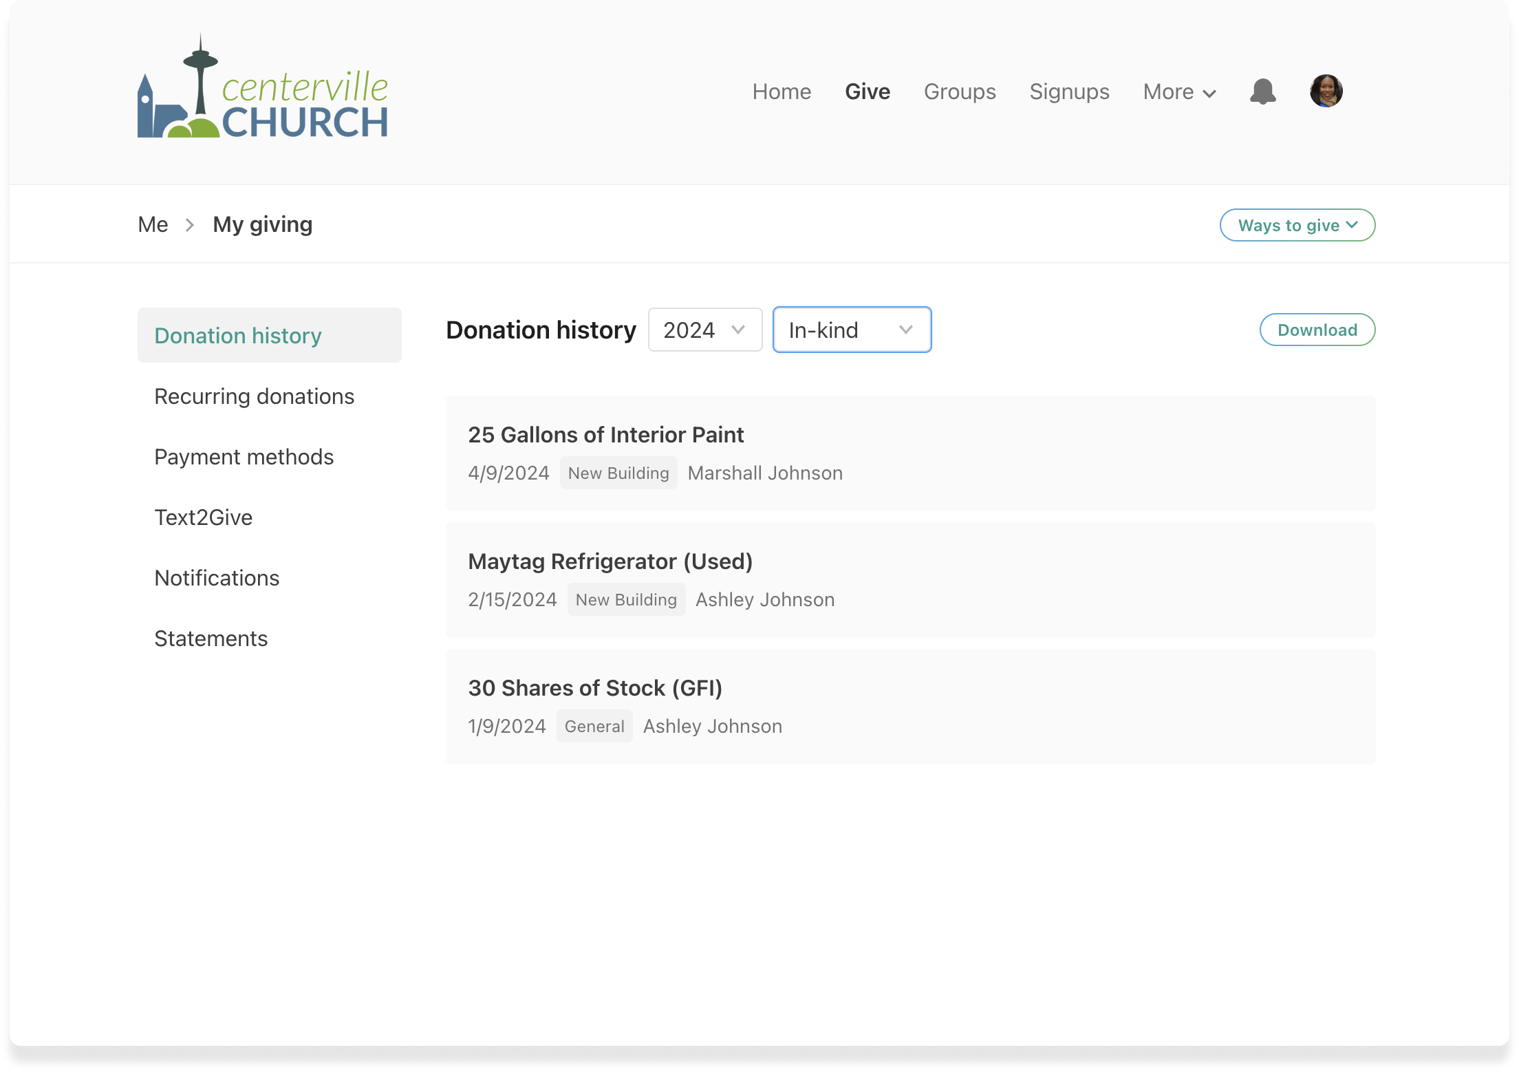1519x1072 pixels.
Task: Click the breadcrumb chevron after Me
Action: click(190, 225)
